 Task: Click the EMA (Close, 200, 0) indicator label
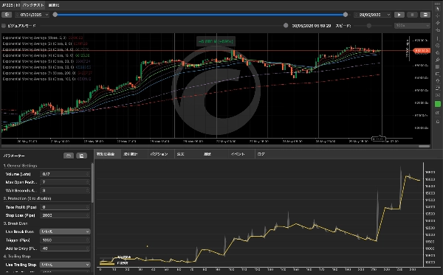(x=39, y=73)
